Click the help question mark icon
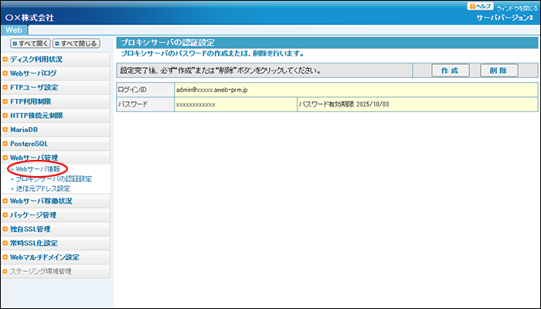 click(x=471, y=6)
